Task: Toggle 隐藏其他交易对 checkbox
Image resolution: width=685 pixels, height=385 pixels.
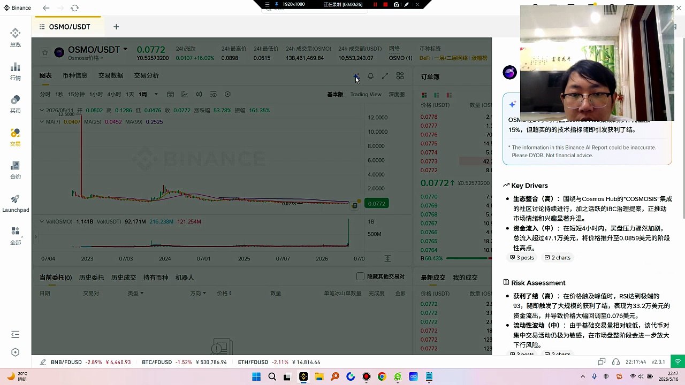Action: point(361,276)
